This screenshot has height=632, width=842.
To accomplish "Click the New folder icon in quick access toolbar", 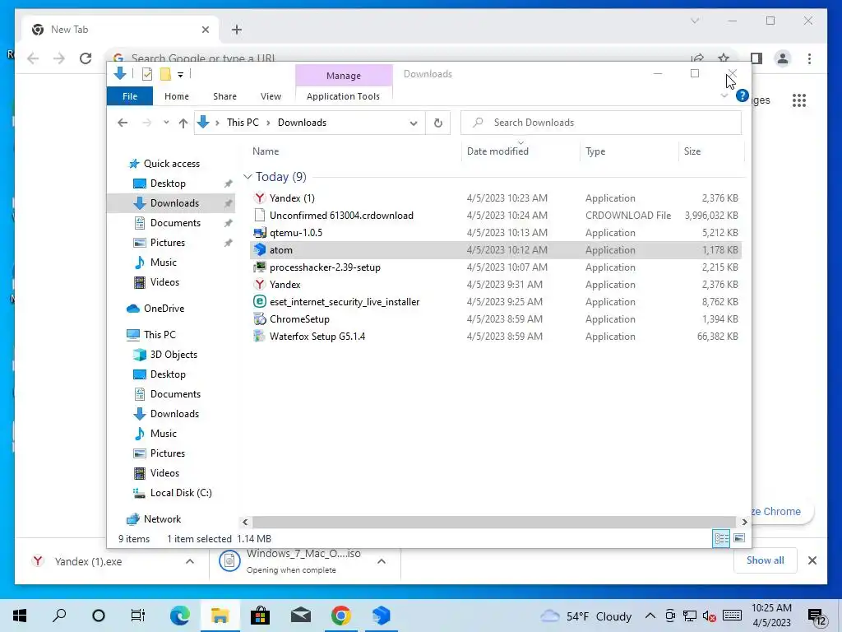I will click(165, 74).
